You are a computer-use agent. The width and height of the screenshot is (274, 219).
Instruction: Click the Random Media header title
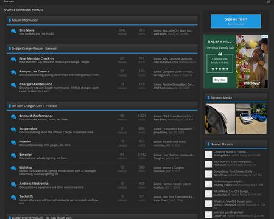[x=221, y=98]
